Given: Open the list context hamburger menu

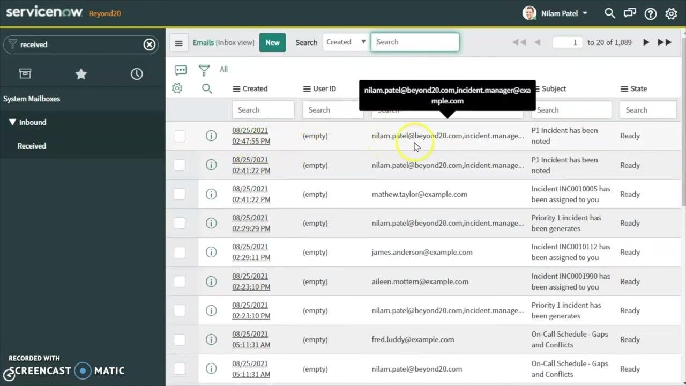Looking at the screenshot, I should click(x=179, y=43).
